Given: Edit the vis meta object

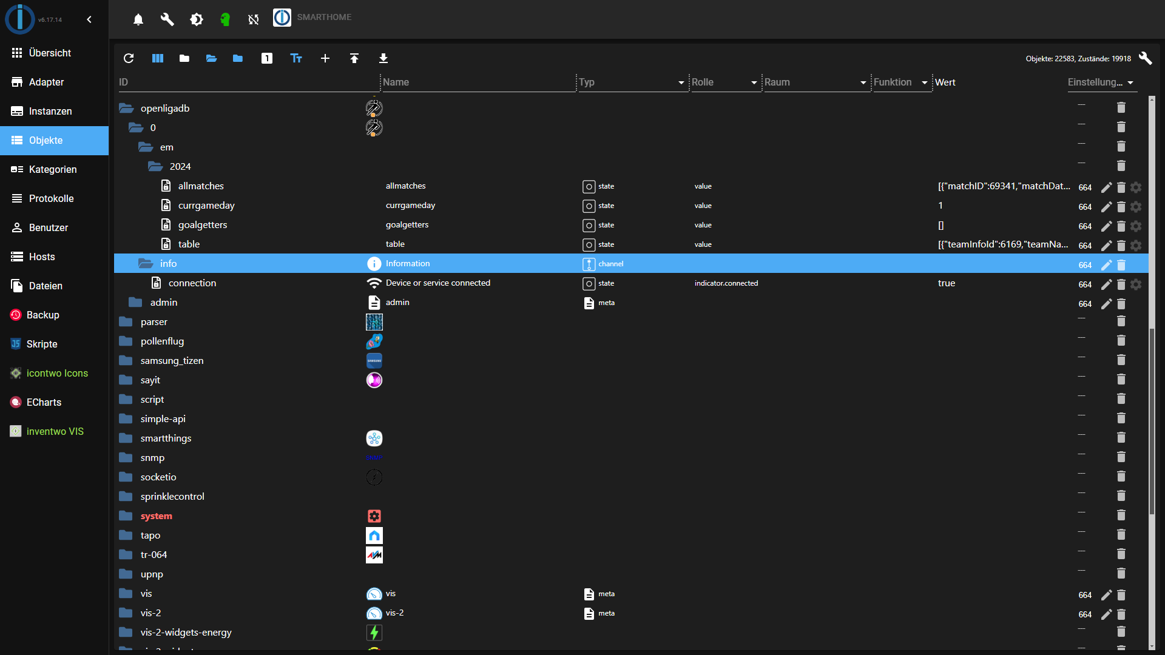Looking at the screenshot, I should pyautogui.click(x=1107, y=595).
